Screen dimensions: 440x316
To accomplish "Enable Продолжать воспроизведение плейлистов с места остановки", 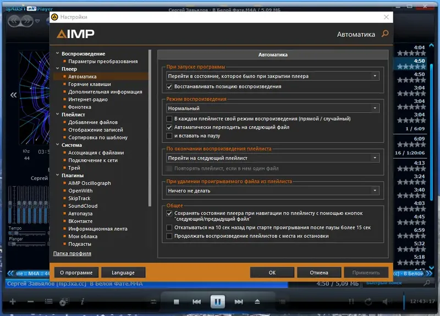I will point(169,236).
